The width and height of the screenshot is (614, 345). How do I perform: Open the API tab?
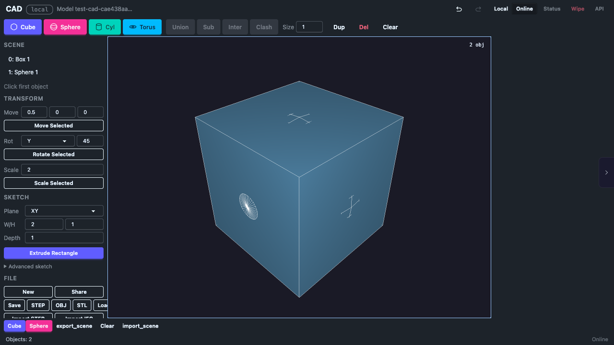point(599,9)
